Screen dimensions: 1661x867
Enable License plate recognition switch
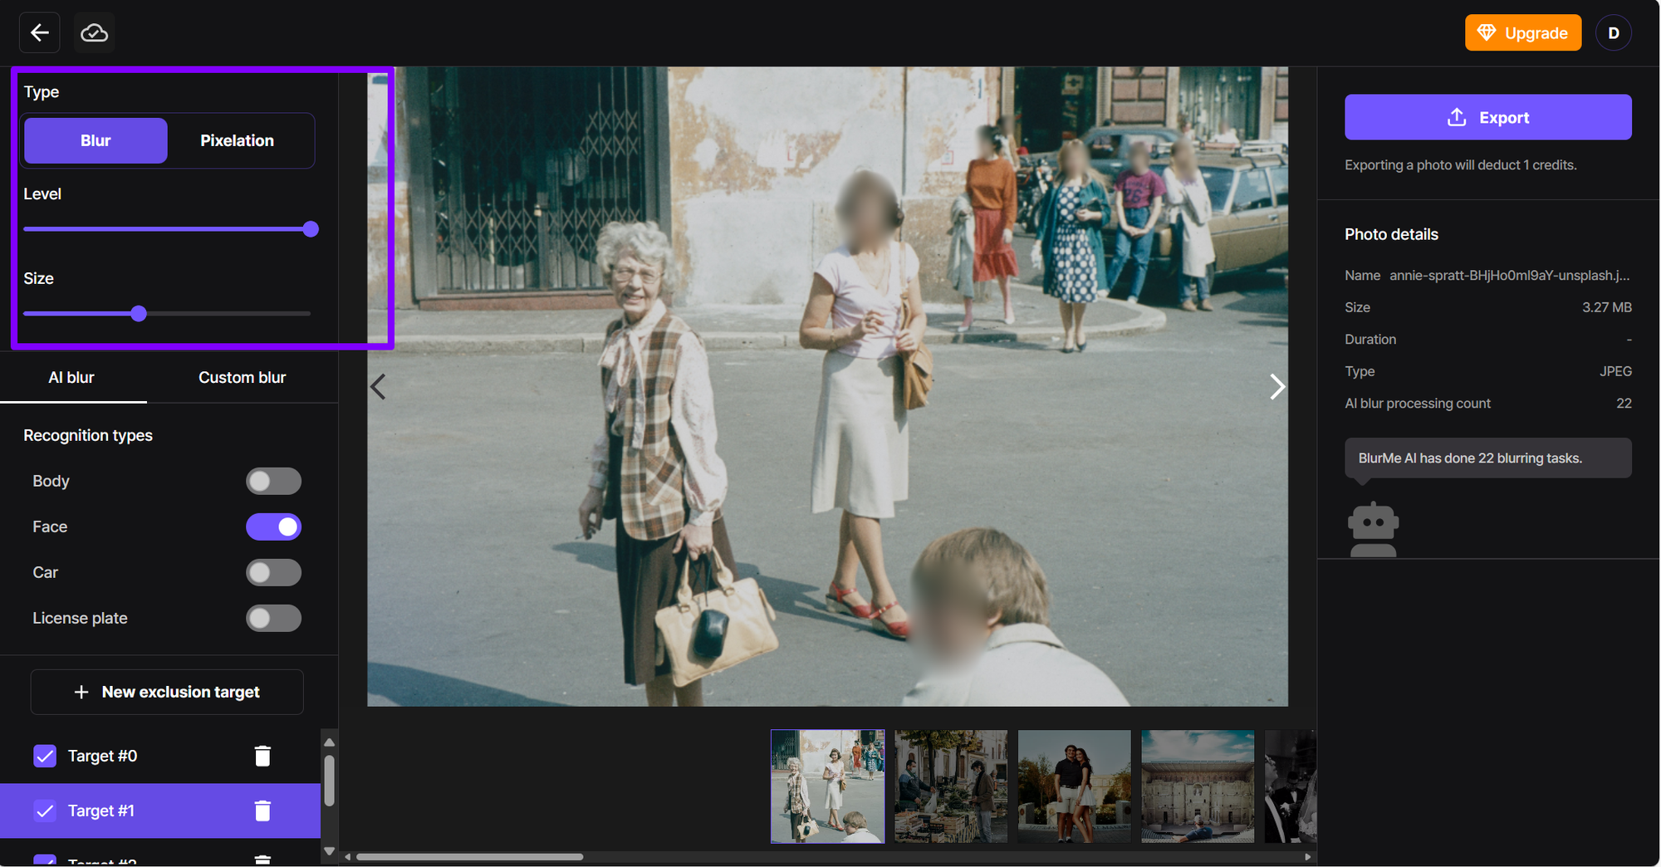[x=273, y=619]
